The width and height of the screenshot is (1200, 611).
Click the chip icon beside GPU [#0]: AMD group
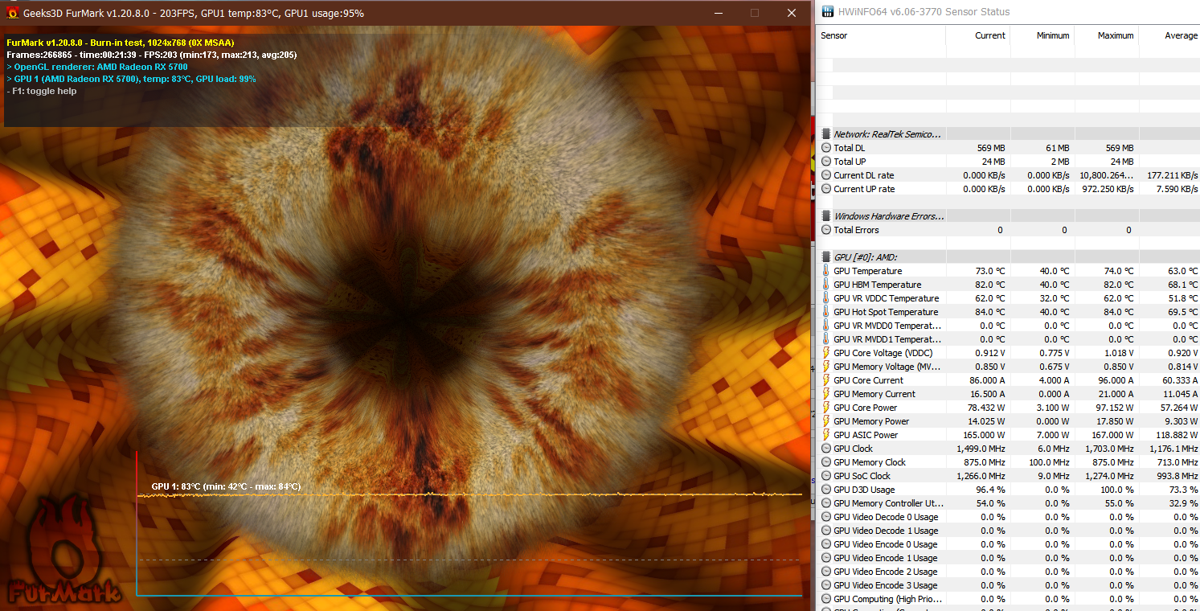(826, 257)
